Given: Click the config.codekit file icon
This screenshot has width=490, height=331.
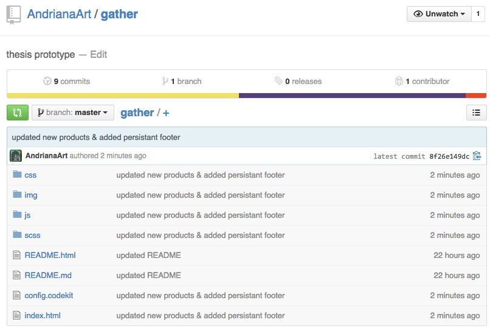Looking at the screenshot, I should pos(16,295).
